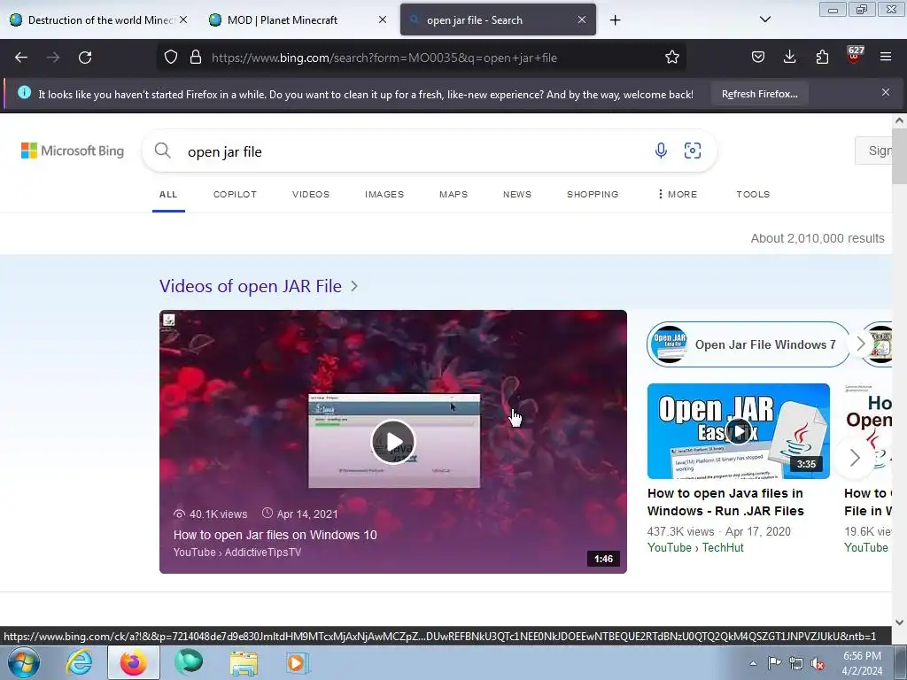
Task: Close the open jar file Search tab
Action: tap(582, 19)
